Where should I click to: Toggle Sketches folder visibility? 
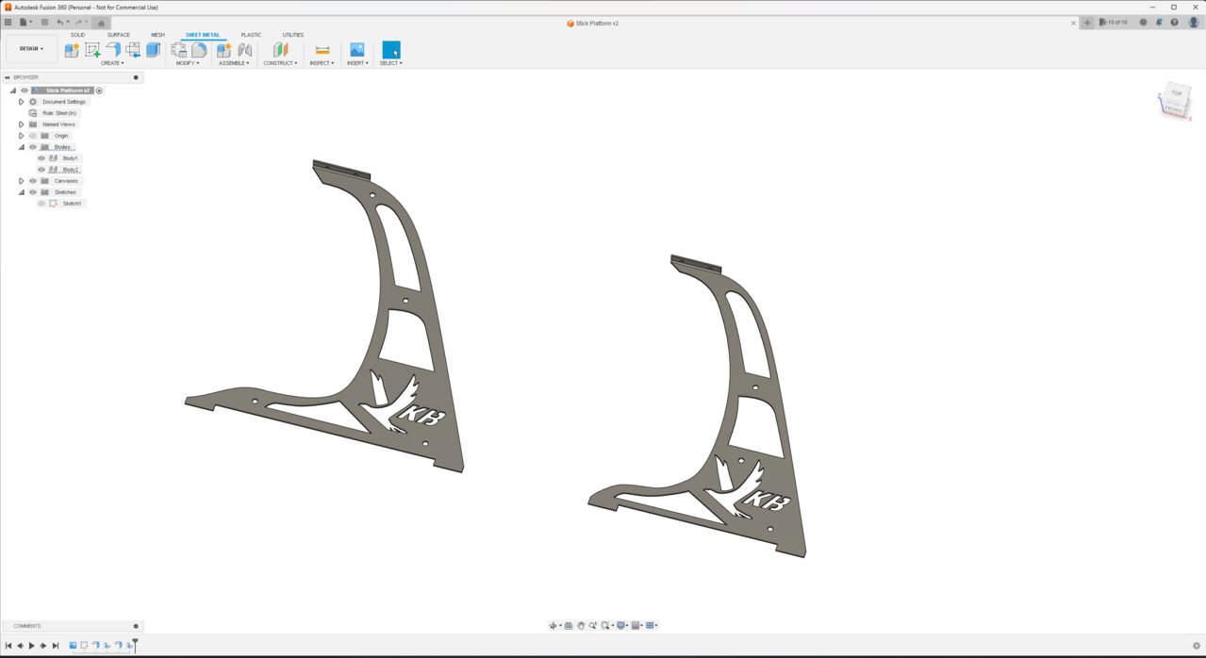click(x=33, y=192)
